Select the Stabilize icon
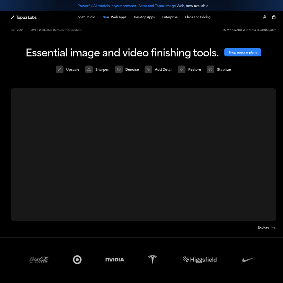Image resolution: width=283 pixels, height=283 pixels. (x=210, y=69)
